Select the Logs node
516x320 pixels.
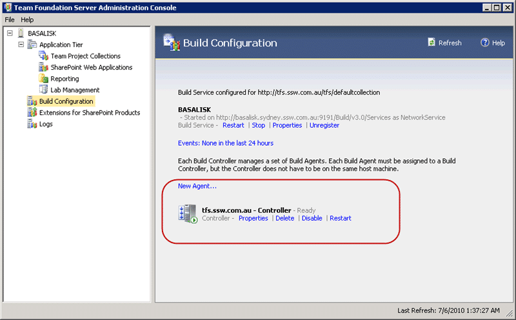46,124
